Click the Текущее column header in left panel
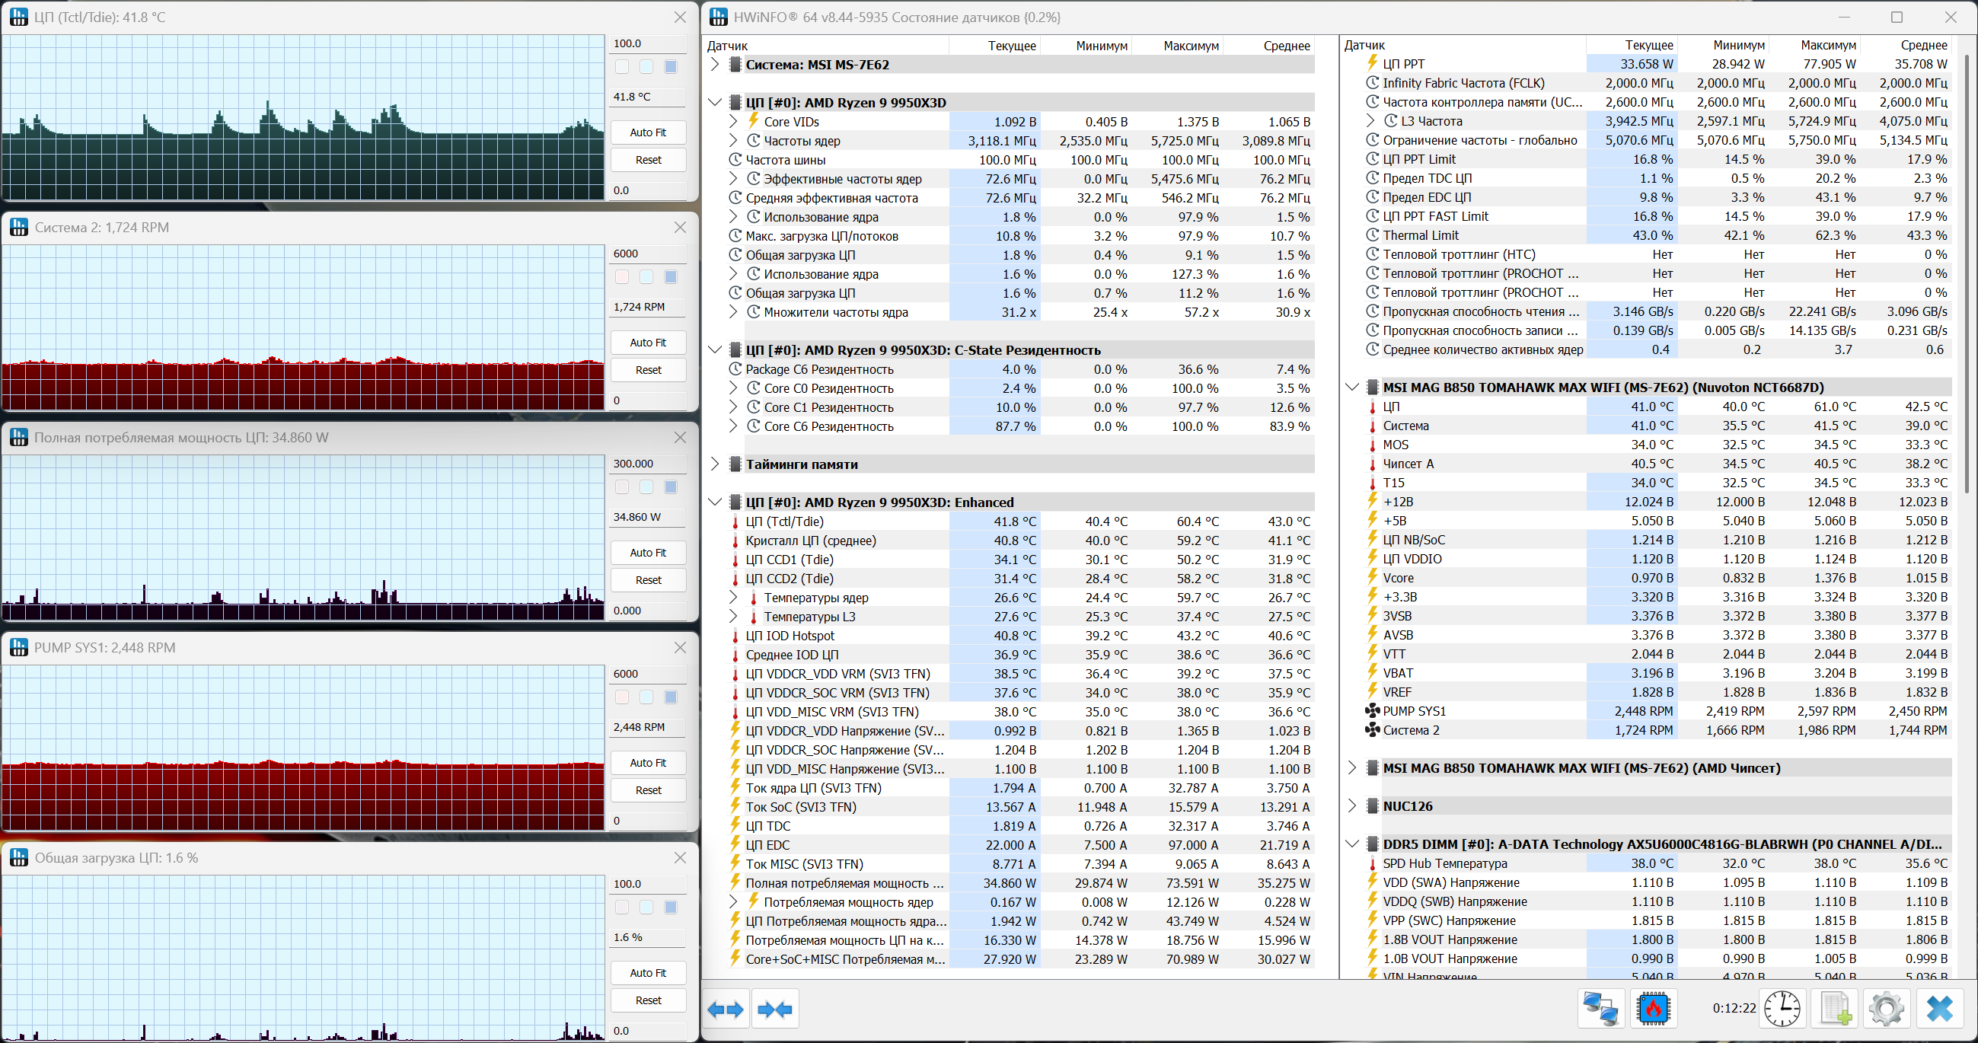 pos(1011,46)
